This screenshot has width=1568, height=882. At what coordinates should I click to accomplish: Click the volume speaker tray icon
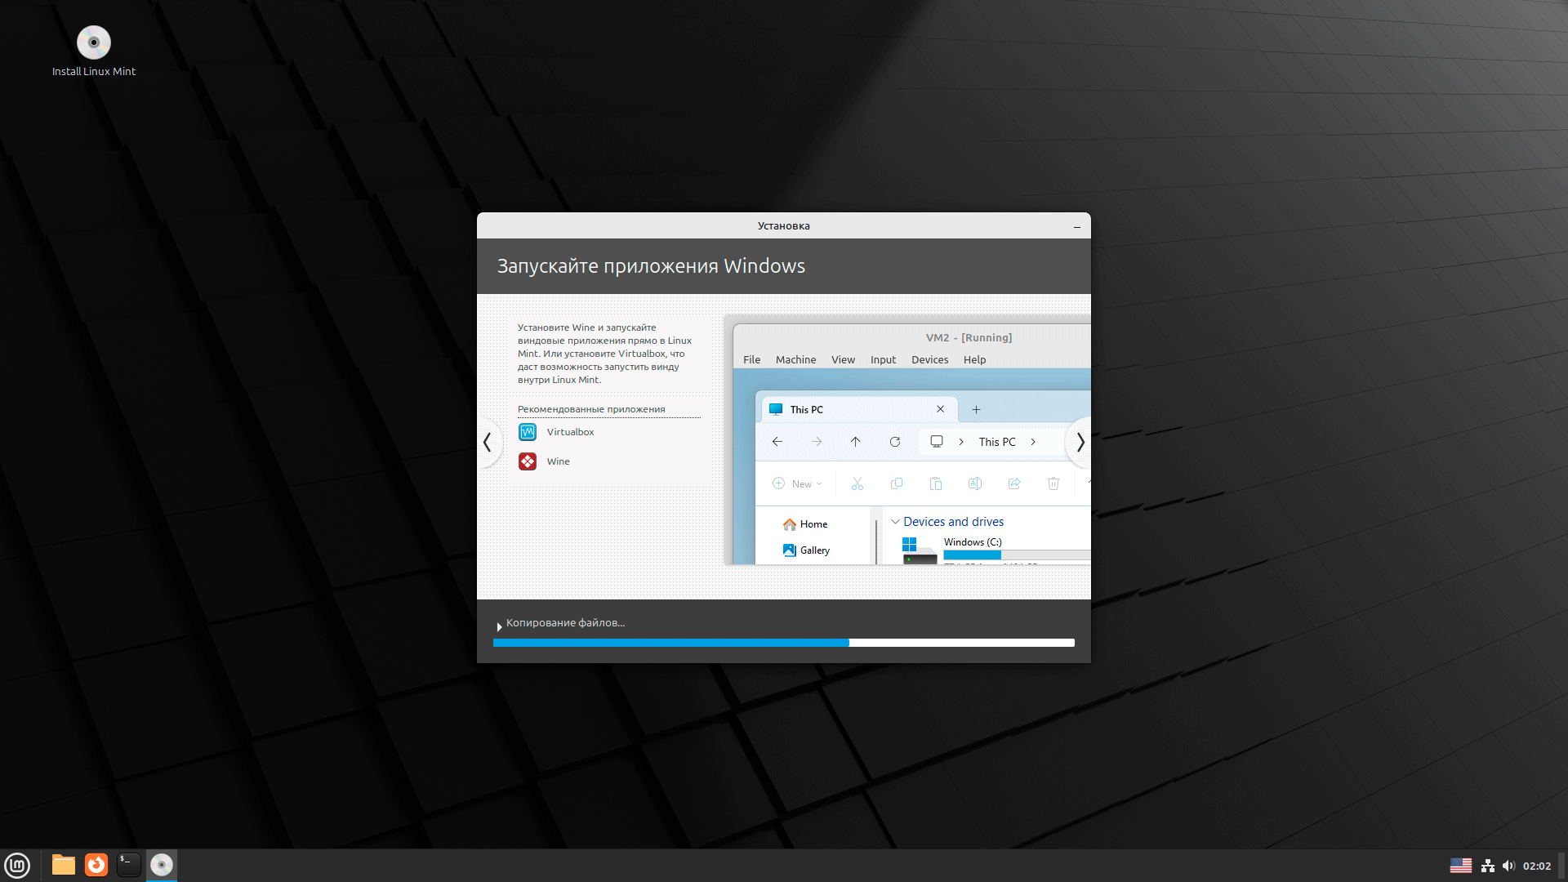click(1508, 866)
